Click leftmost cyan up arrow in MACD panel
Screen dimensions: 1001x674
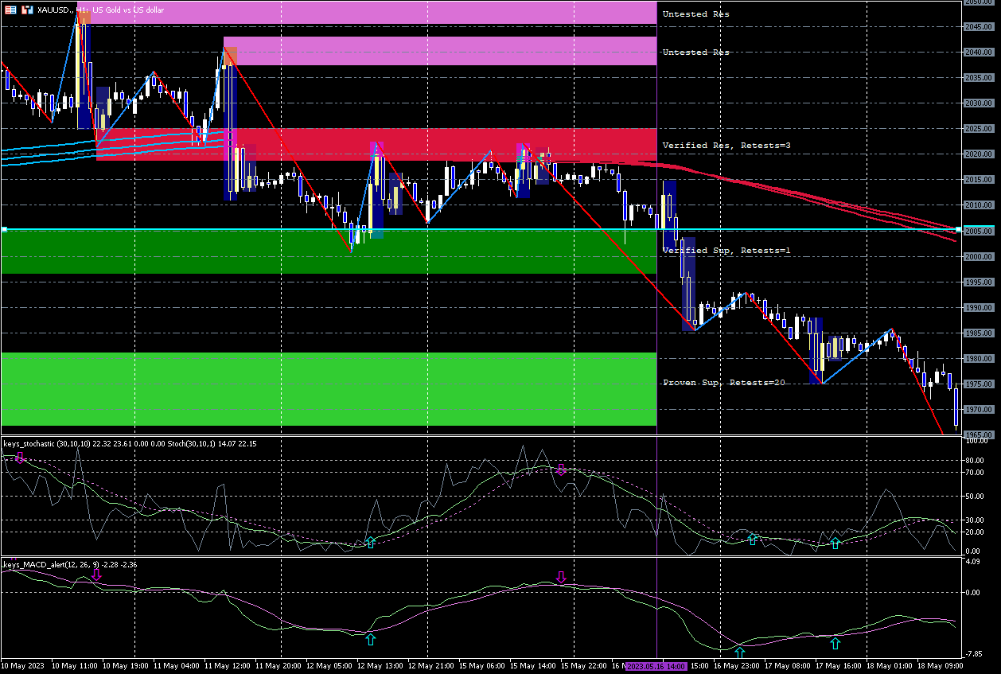click(370, 638)
